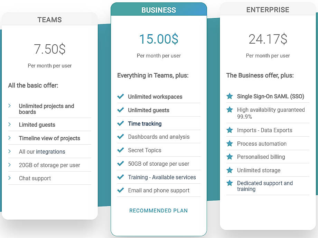This screenshot has height=238, width=318.
Task: Click the Training - Available services feature
Action: point(162,177)
